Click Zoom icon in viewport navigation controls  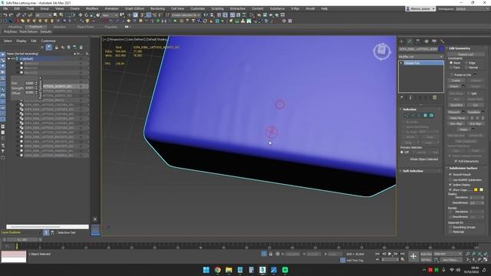pos(467,254)
